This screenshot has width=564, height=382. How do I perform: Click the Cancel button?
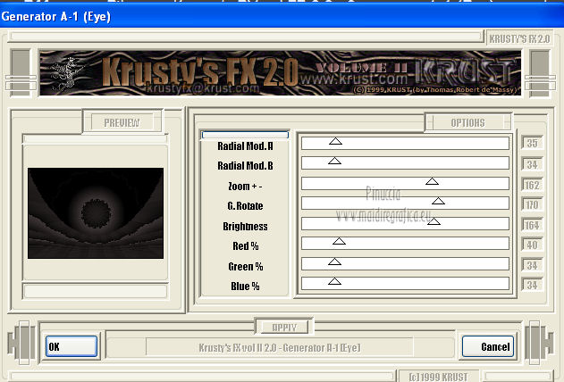click(487, 346)
